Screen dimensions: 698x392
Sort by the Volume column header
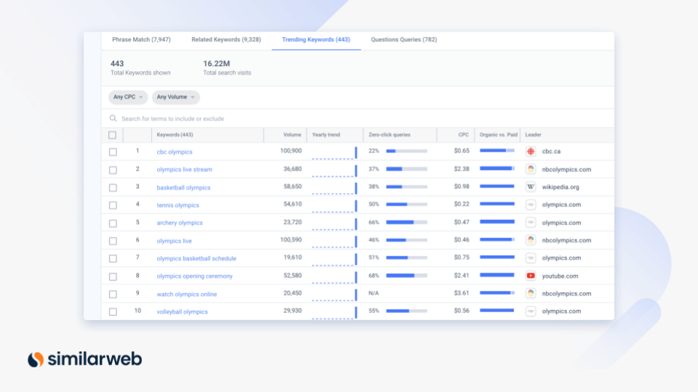292,135
